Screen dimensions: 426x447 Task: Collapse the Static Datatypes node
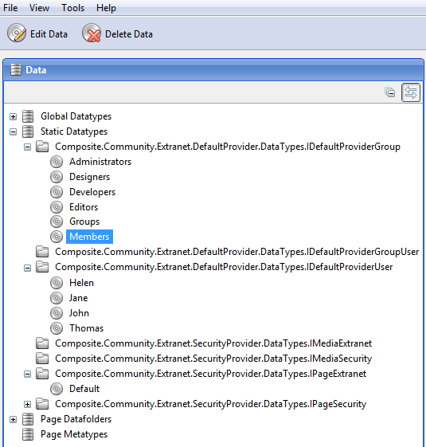click(13, 131)
